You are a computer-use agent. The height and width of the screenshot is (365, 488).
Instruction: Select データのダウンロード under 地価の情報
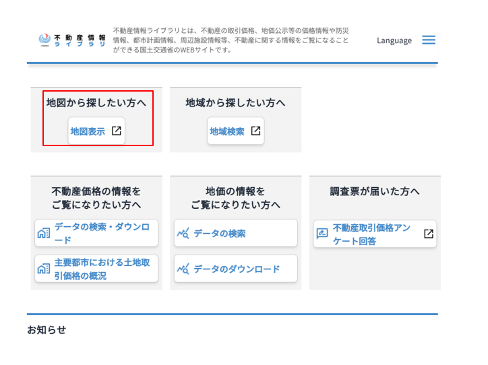(x=237, y=269)
